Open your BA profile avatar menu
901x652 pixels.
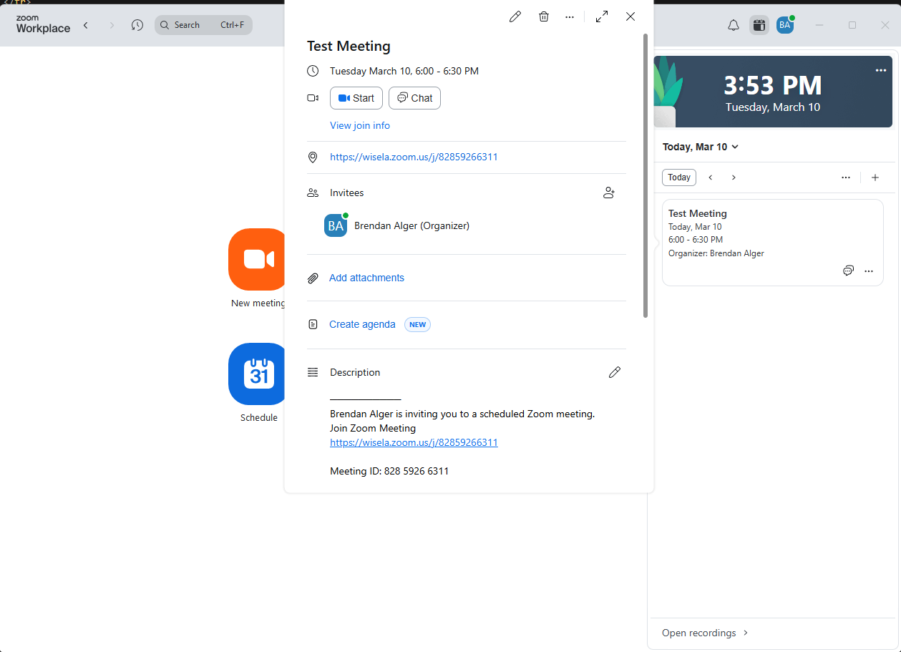[785, 24]
